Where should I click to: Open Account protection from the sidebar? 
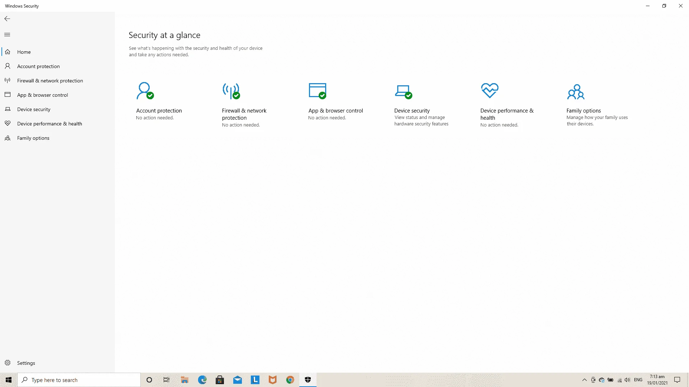[x=57, y=66]
